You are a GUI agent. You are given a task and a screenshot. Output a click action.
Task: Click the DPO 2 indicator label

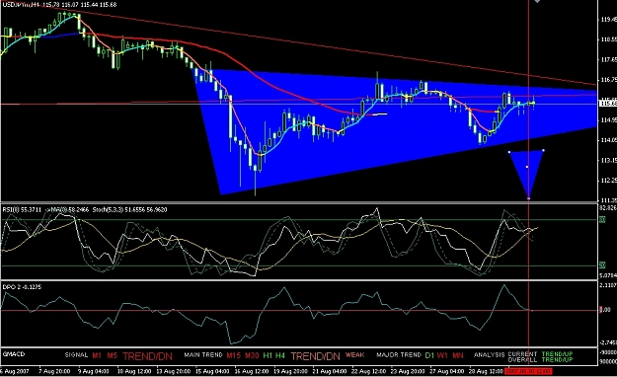22,287
